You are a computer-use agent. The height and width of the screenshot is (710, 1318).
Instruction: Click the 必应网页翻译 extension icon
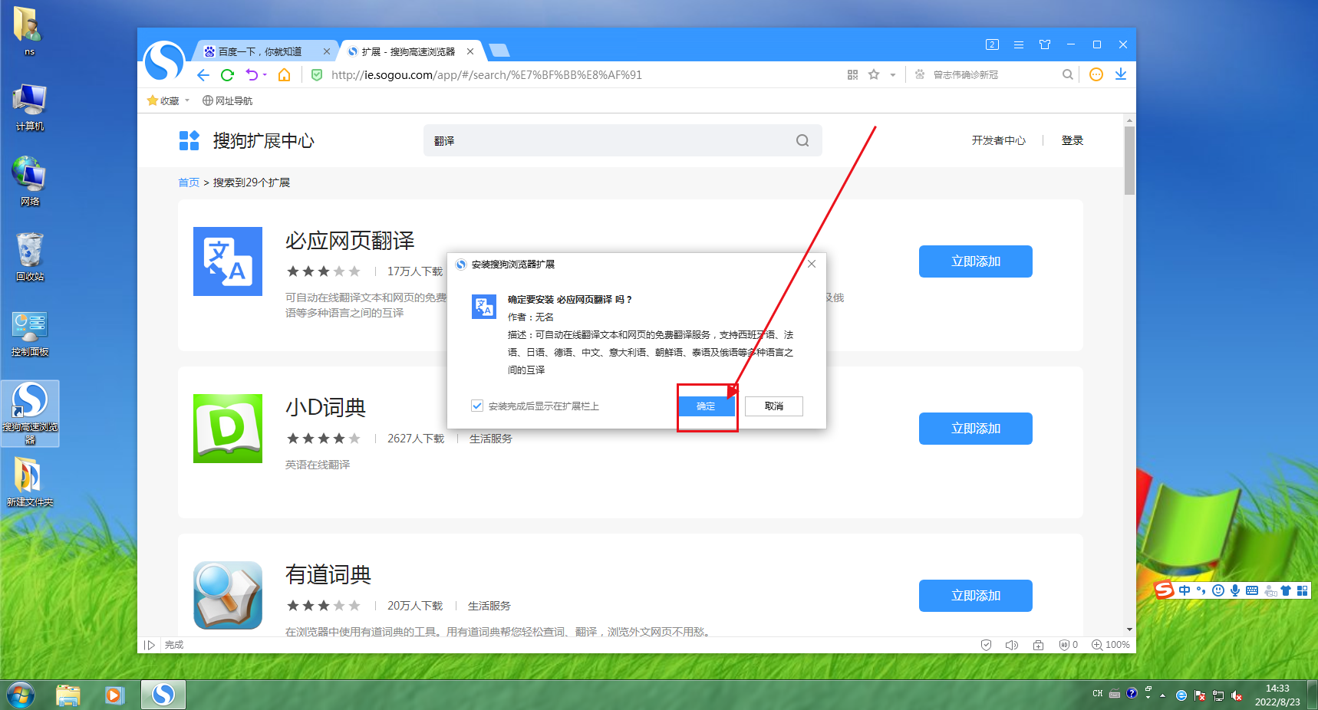click(x=228, y=261)
